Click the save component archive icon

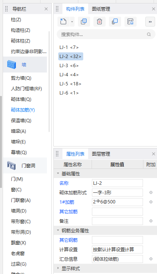131,22
